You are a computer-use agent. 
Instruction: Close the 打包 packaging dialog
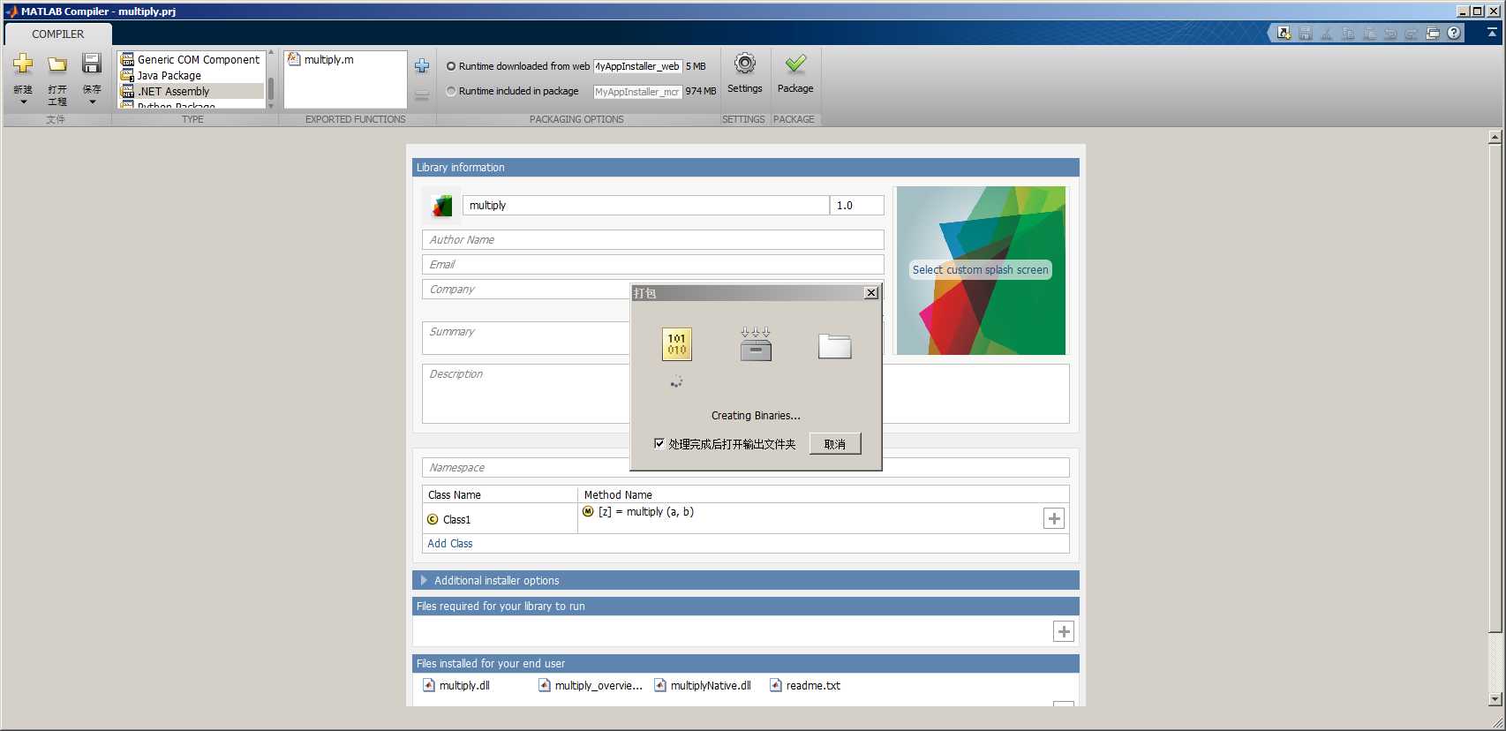point(871,293)
